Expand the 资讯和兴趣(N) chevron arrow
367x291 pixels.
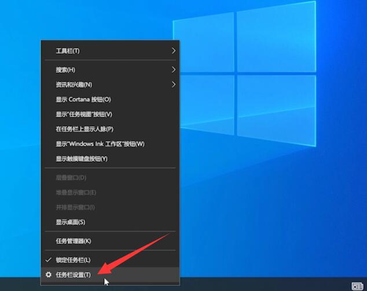pos(174,84)
